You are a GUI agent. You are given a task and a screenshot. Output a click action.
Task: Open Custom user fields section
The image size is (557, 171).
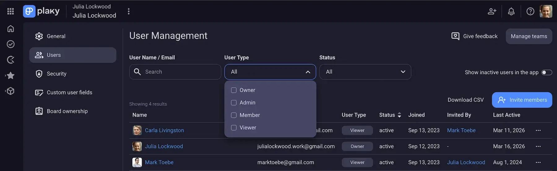(x=73, y=92)
